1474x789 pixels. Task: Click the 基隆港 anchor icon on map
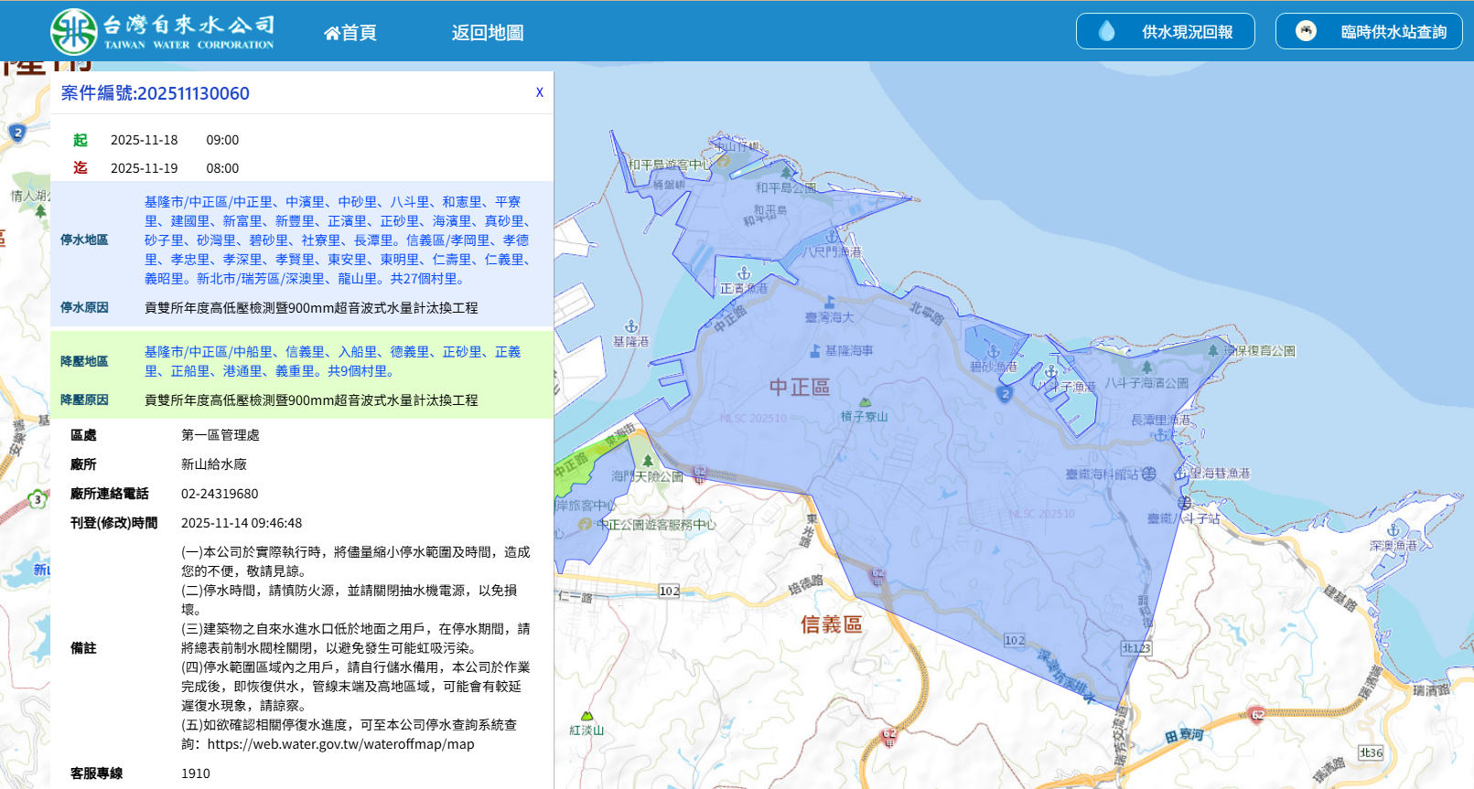pos(630,326)
